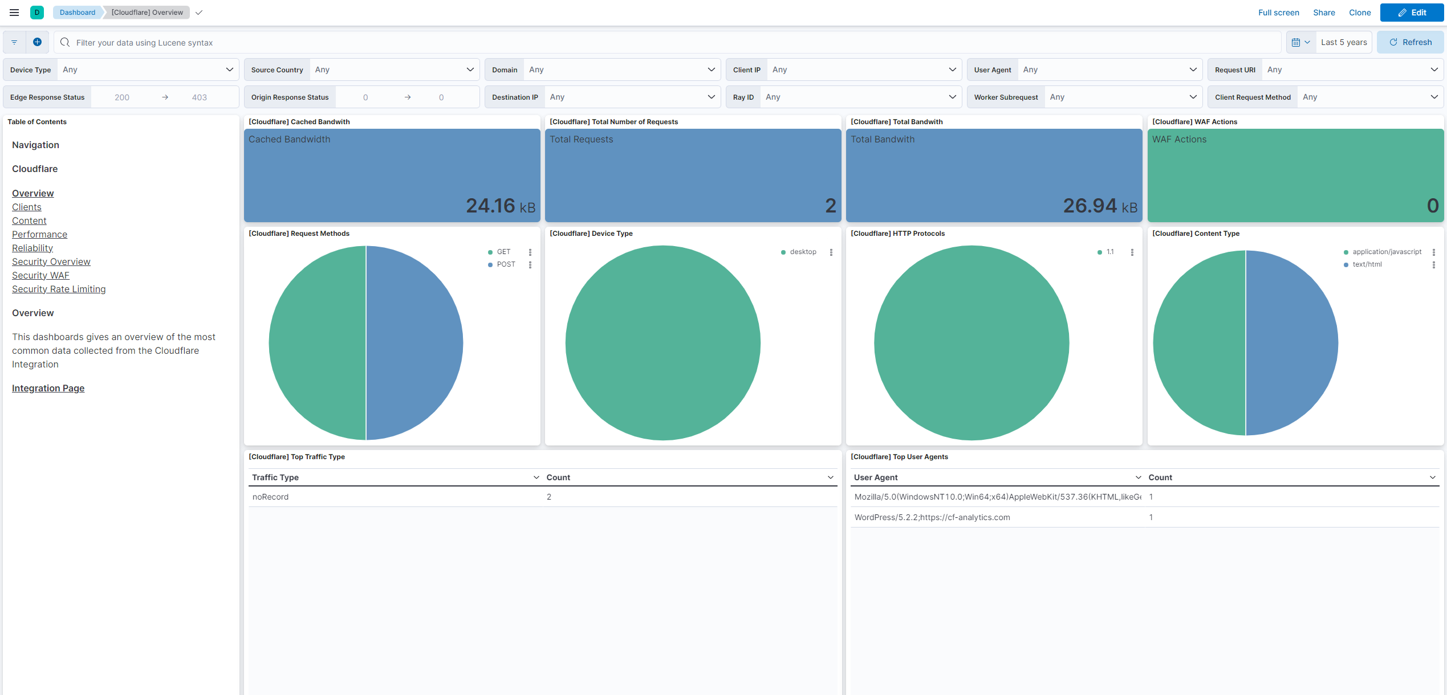Expand the Worker Subrequest dropdown
Image resolution: width=1447 pixels, height=695 pixels.
coord(1123,97)
